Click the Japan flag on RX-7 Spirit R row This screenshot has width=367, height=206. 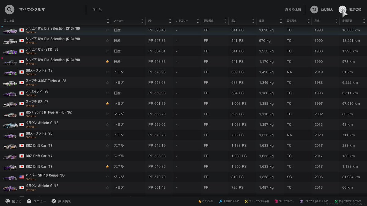click(x=22, y=114)
